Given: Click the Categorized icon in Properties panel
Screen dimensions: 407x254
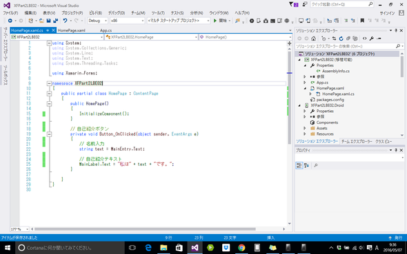Looking at the screenshot, I should [x=299, y=165].
